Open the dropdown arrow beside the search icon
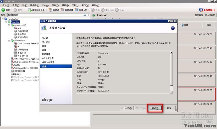217x129 pixels. [88, 15]
